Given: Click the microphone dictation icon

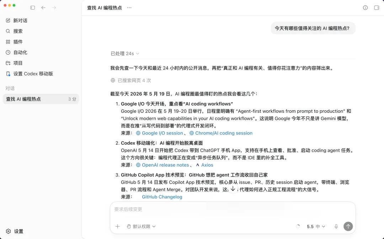Looking at the screenshot, I should pos(336,226).
